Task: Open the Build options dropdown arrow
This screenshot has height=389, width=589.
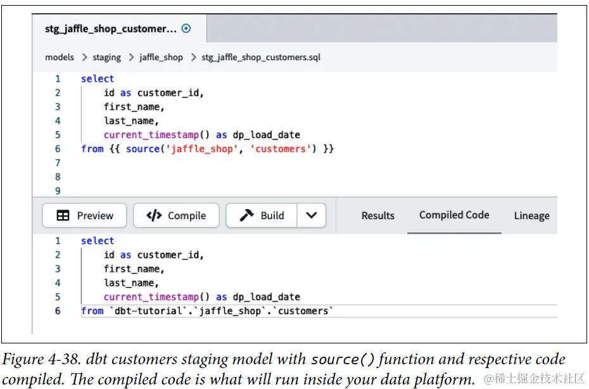Action: point(312,215)
